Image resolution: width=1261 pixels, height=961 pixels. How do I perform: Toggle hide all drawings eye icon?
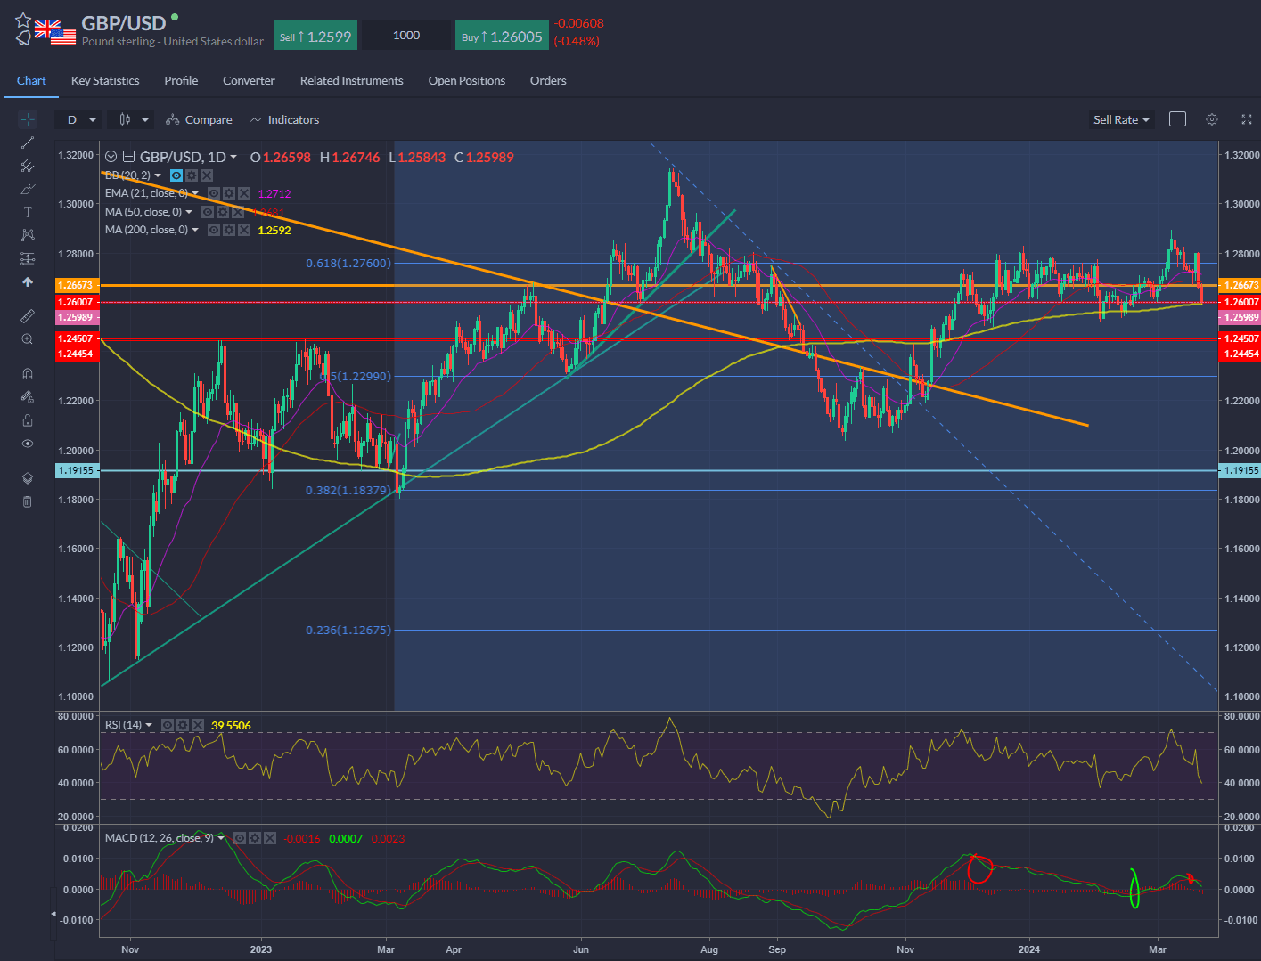tap(28, 444)
